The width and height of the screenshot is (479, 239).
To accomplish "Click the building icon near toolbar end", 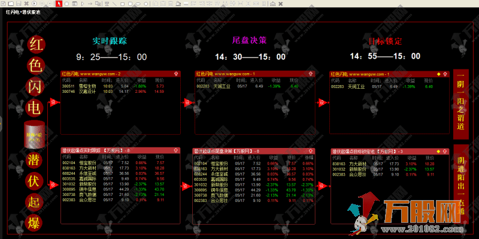I will (273, 4).
